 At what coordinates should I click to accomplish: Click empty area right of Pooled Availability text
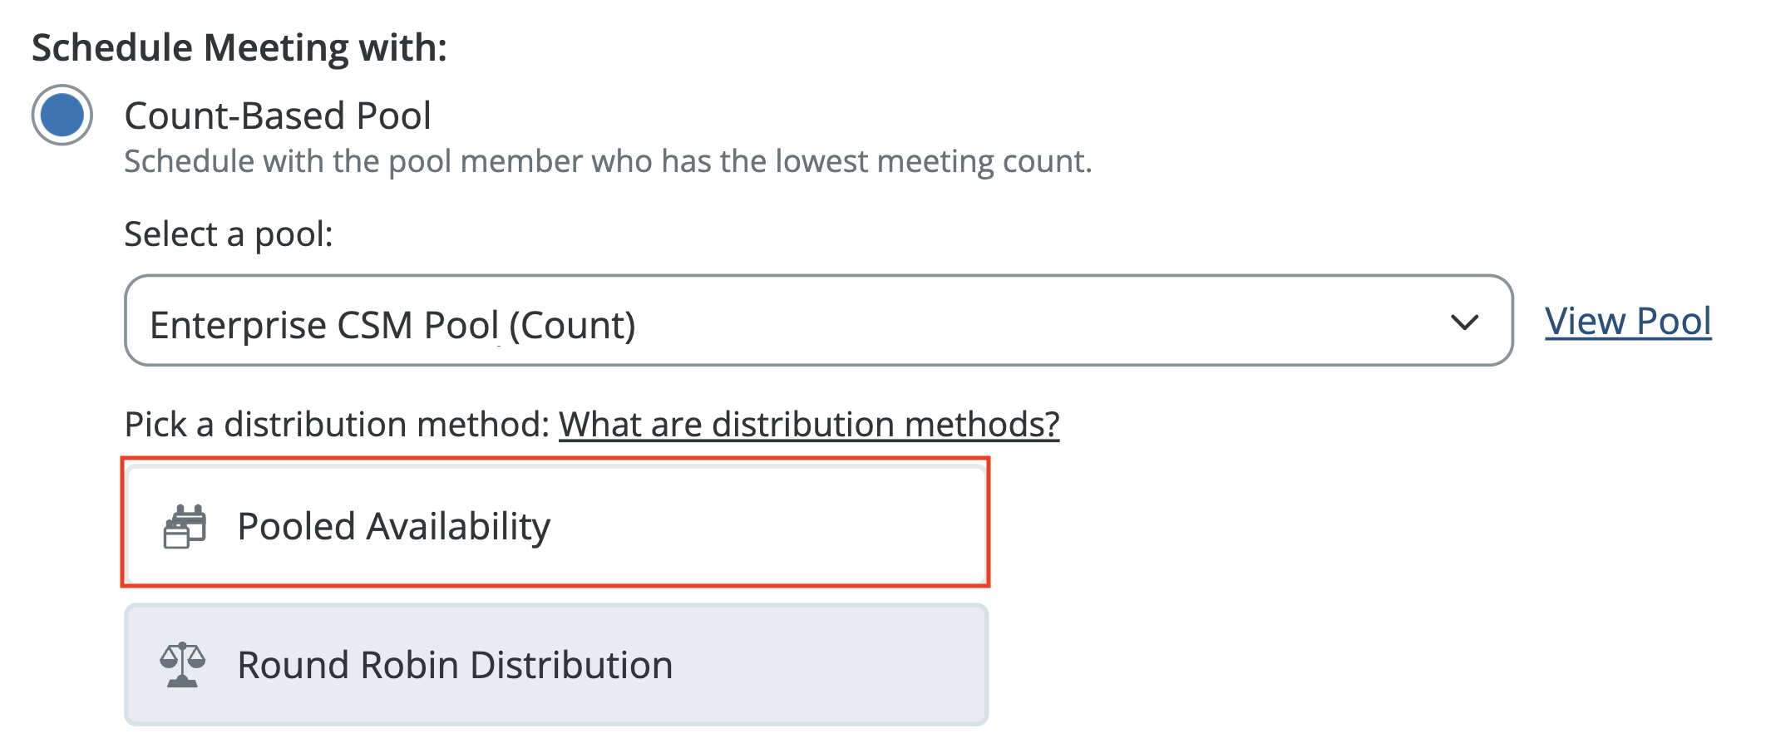pos(773,526)
